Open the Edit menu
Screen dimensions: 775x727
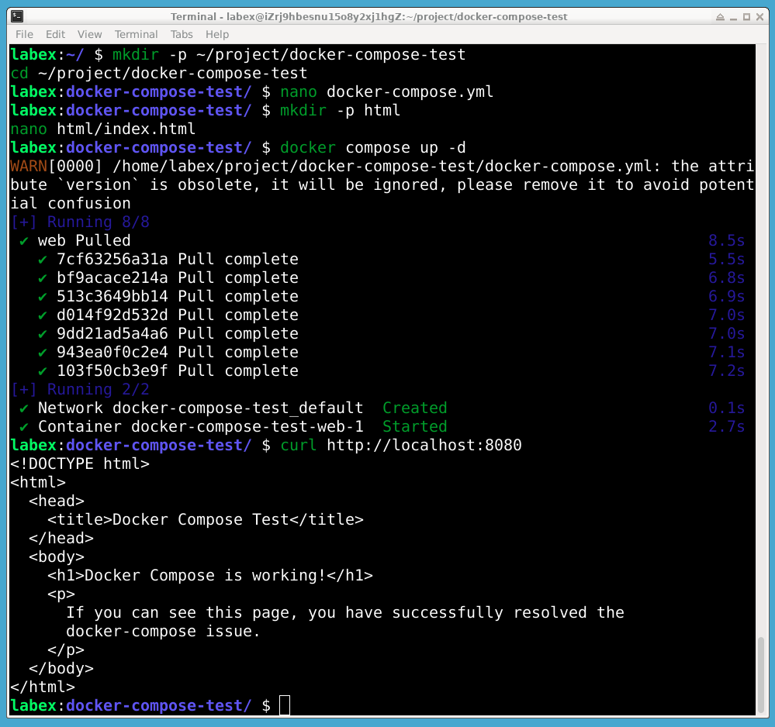(x=55, y=34)
